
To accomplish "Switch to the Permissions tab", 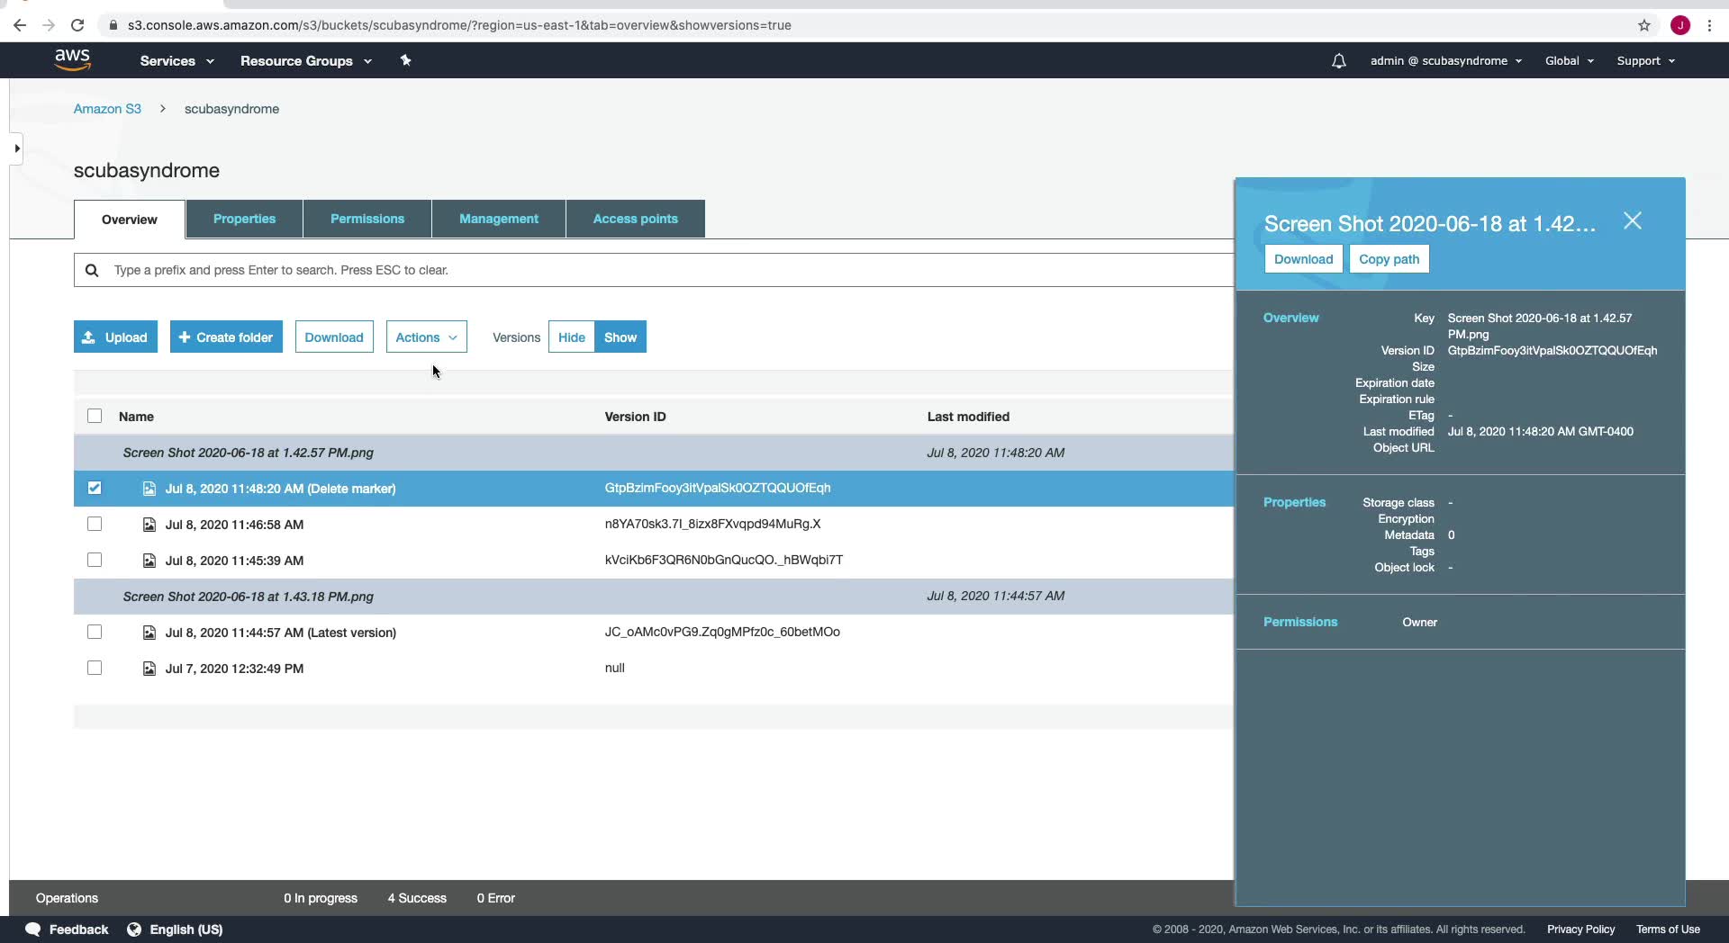I will tap(367, 219).
